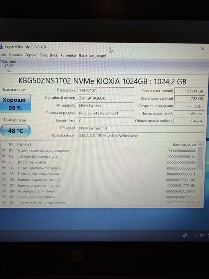Click rotation speed value ---- (SSD)
Viewport: 209px width, 279px height.
[189, 106]
